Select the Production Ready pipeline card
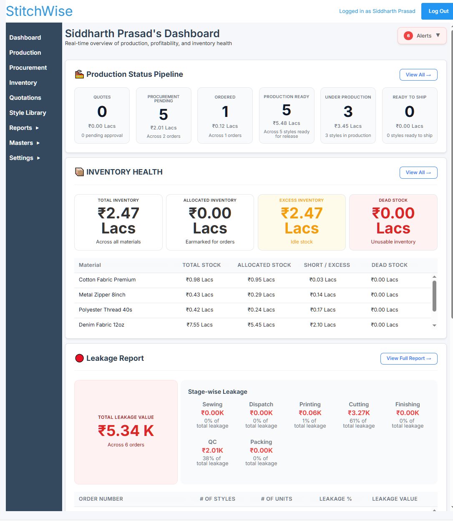The width and height of the screenshot is (453, 527). click(287, 115)
